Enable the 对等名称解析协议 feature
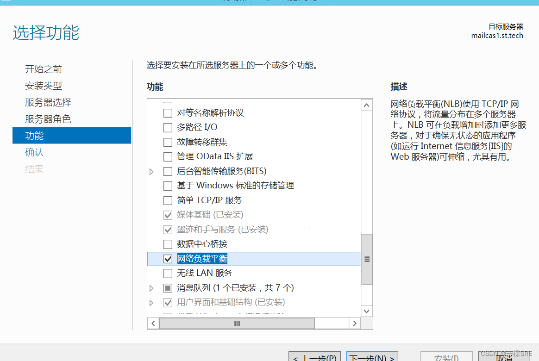This screenshot has height=361, width=539. coord(168,113)
